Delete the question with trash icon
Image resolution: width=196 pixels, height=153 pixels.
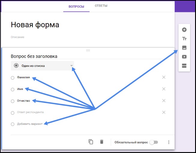pyautogui.click(x=102, y=142)
